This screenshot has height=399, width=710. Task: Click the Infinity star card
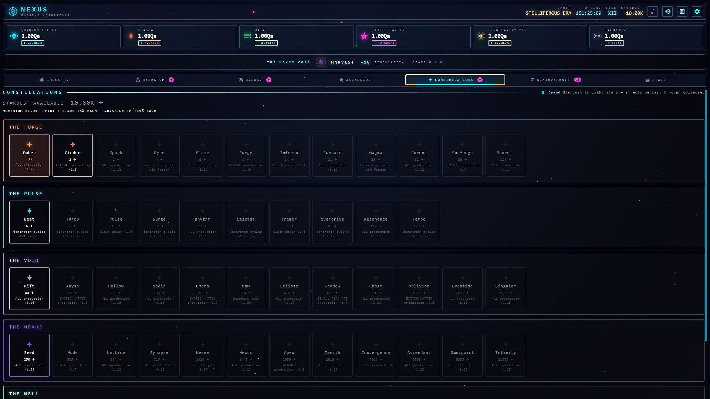pos(506,355)
